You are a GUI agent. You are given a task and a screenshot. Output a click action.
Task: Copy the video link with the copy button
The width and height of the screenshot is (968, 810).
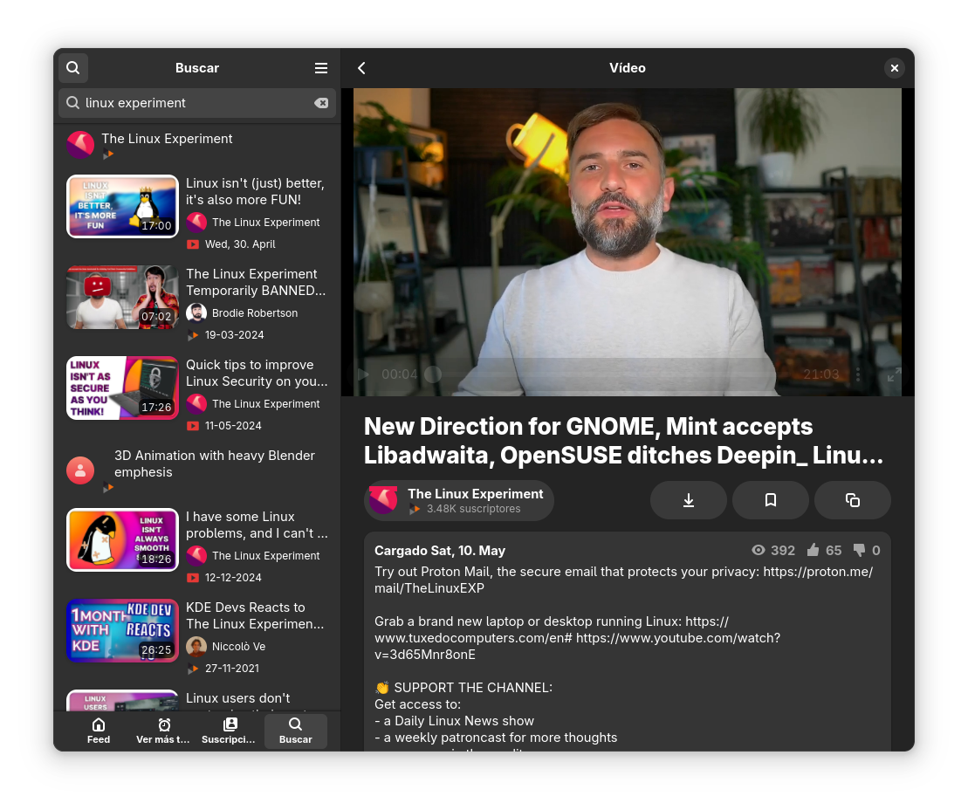(x=853, y=500)
